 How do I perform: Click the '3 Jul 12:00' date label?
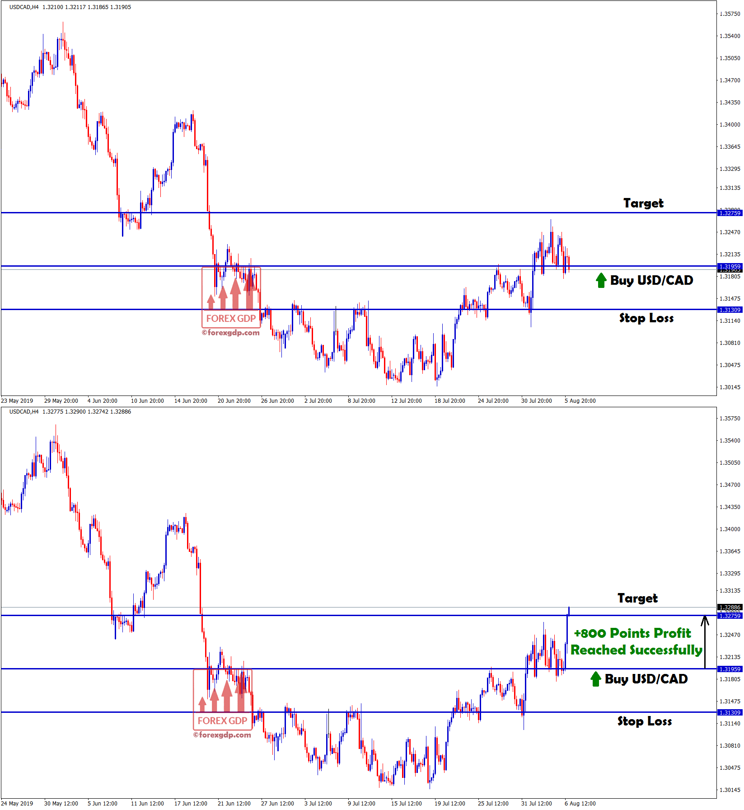[x=318, y=804]
